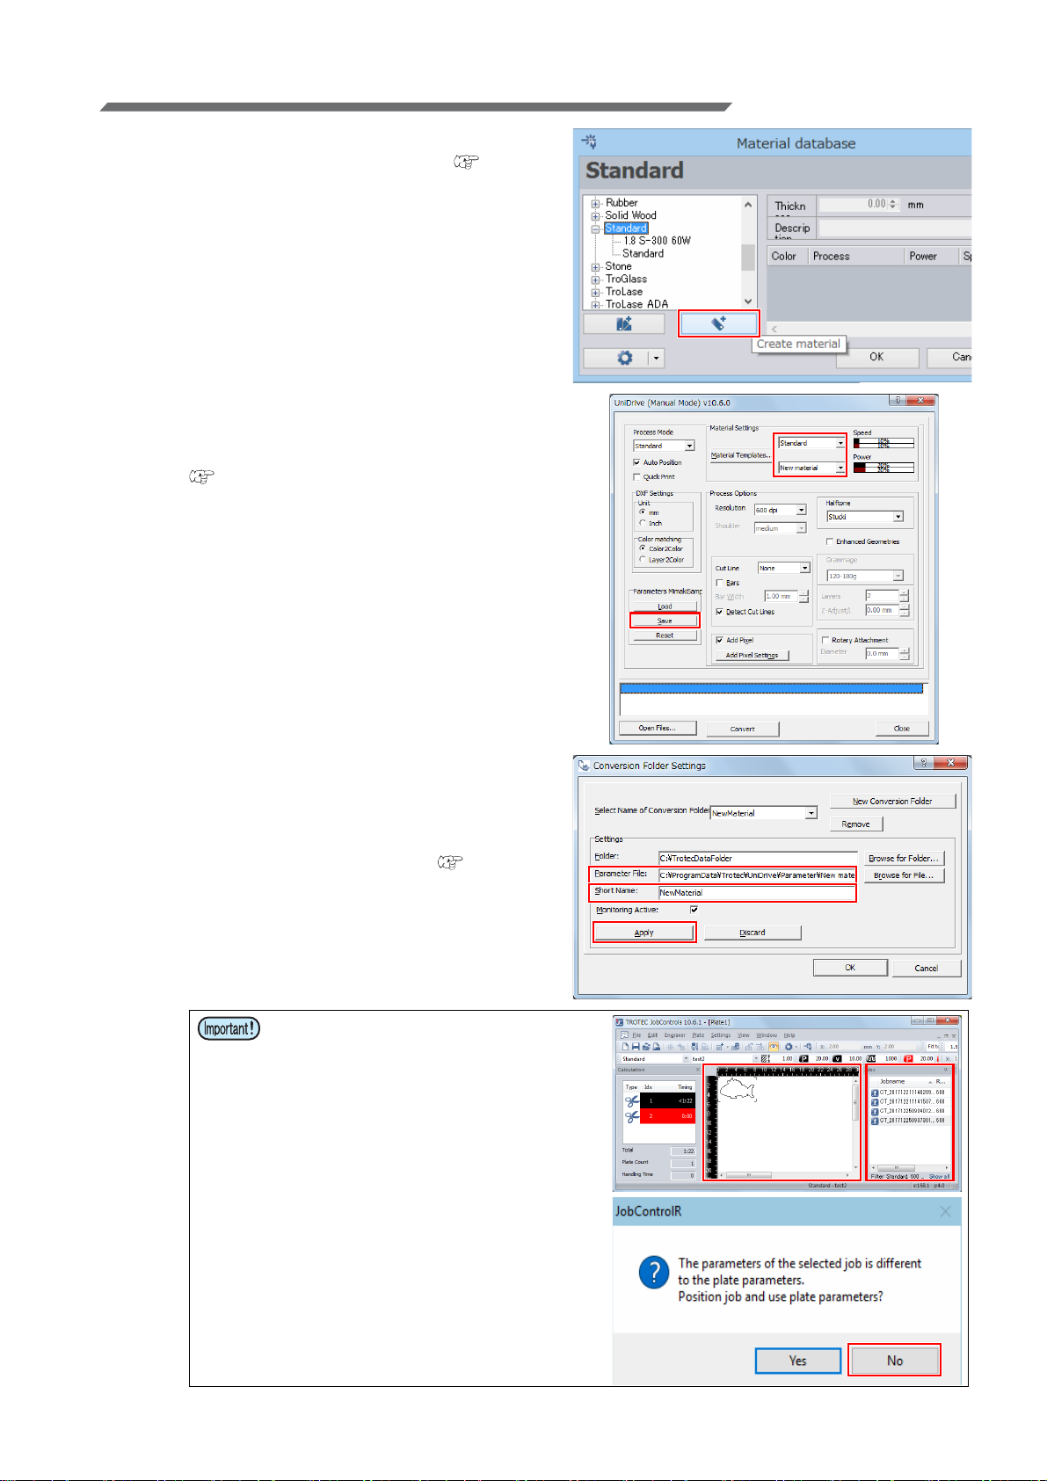Select the mm unit radio button
1047x1481 pixels.
[643, 512]
